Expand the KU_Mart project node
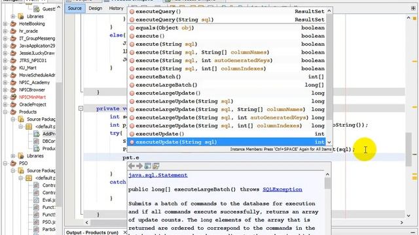Screen dimensions: 419x235 tap(5, 68)
